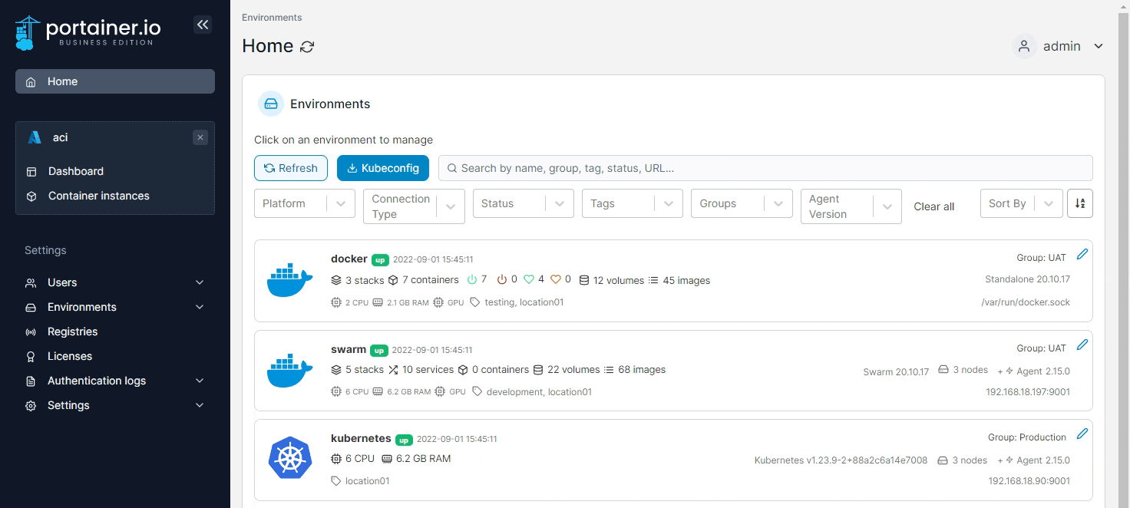Open the Groups filter dropdown

(x=742, y=203)
